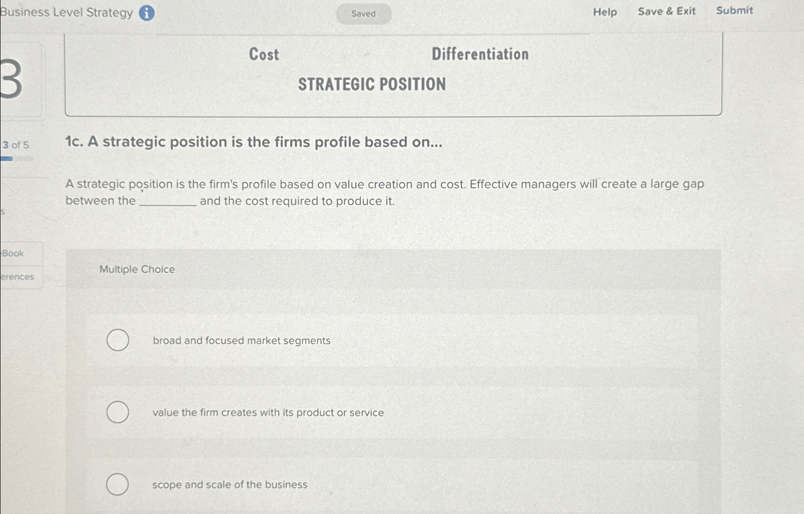
Task: Click the Differentiation label in the diagram
Action: point(480,53)
